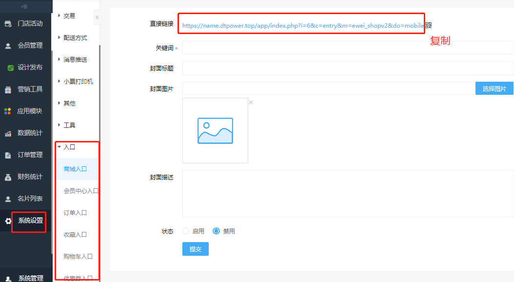Open 购物车入口 menu item
Screen dimensions: 514x282
point(78,257)
